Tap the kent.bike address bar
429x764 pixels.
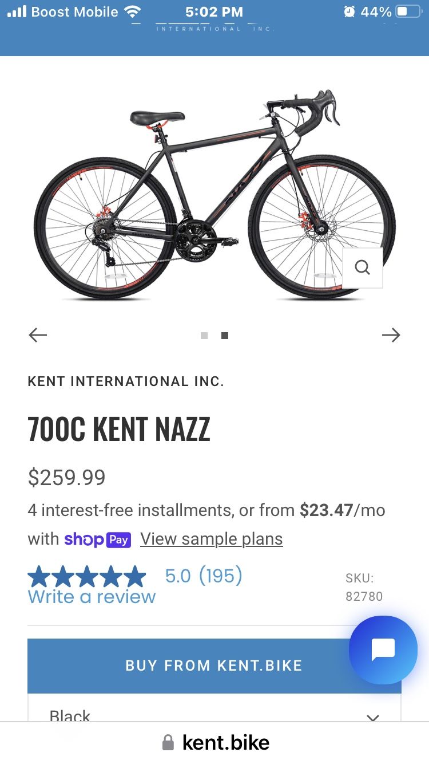(225, 743)
